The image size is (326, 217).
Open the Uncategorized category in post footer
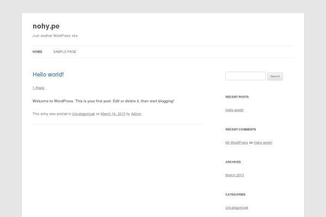(x=83, y=114)
